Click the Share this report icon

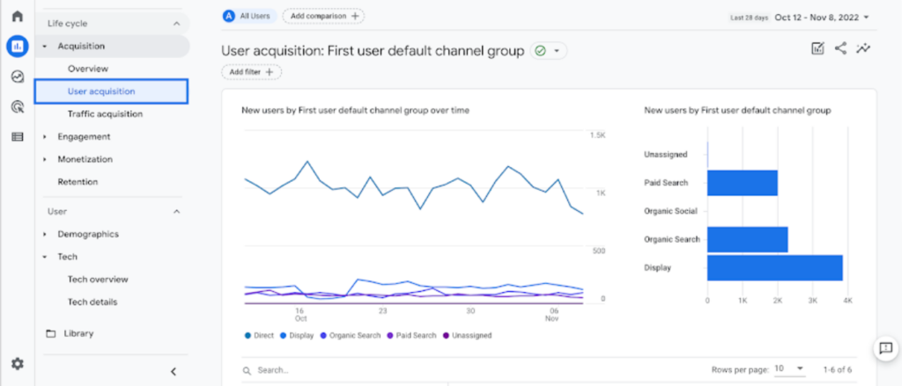click(840, 49)
